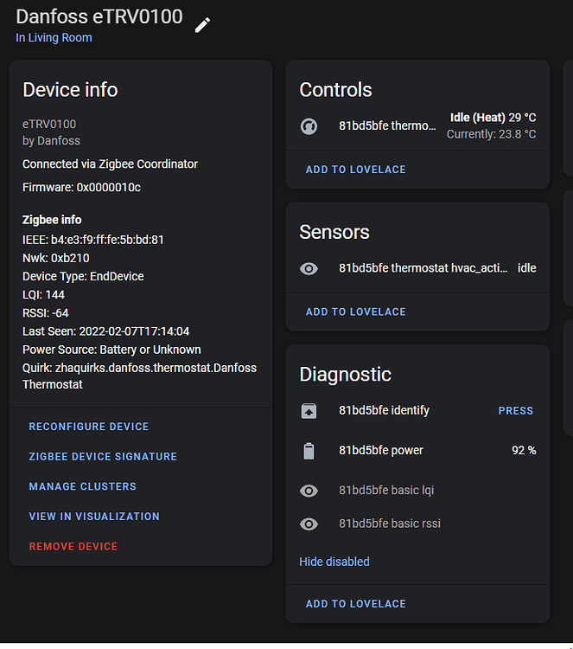The width and height of the screenshot is (573, 649).
Task: Click the Hide disabled link
Action: [x=334, y=562]
